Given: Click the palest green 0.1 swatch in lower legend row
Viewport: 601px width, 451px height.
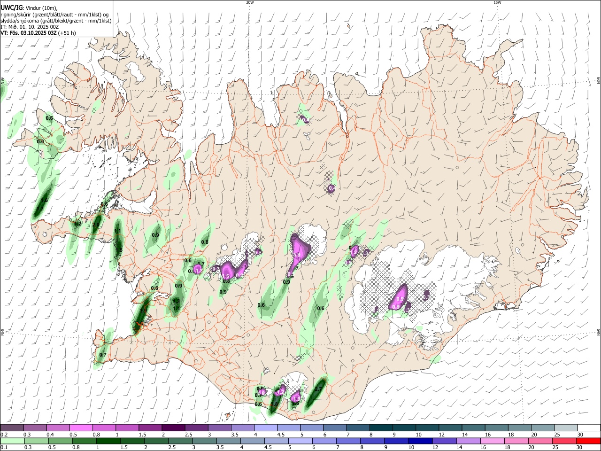Looking at the screenshot, I should point(12,441).
